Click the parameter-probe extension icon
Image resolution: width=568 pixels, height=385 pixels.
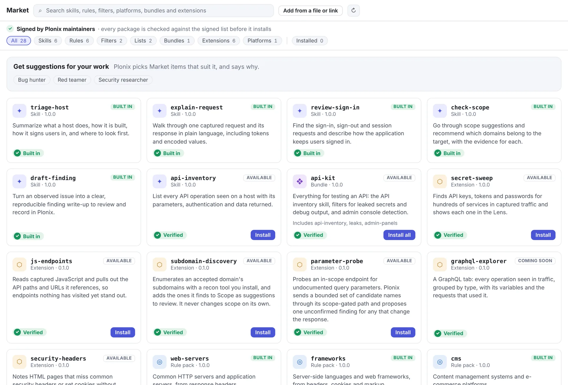[300, 265]
